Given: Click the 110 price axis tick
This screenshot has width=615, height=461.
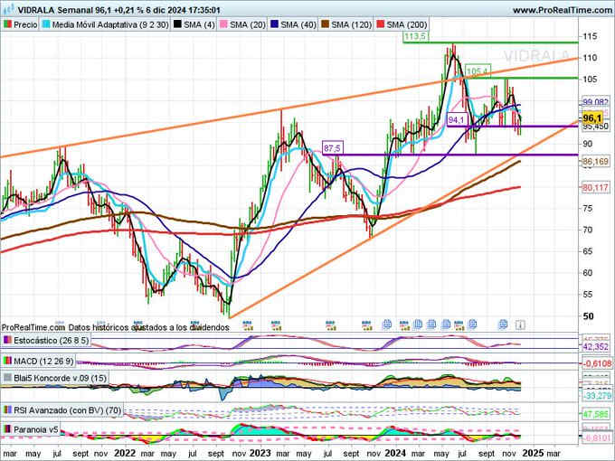Looking at the screenshot, I should [590, 58].
